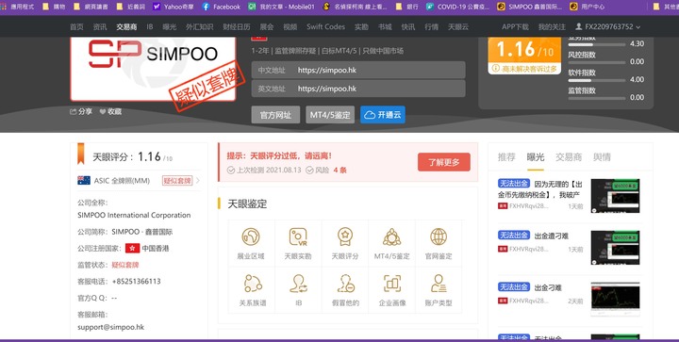The height and width of the screenshot is (342, 679).
Task: Click the 收藏 heart icon
Action: click(x=103, y=111)
